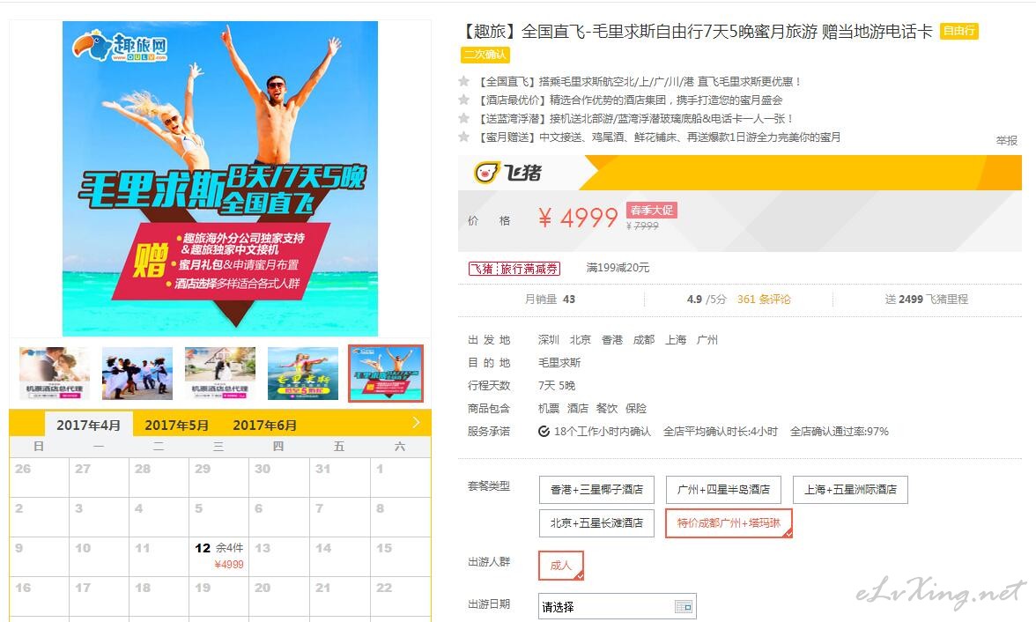The width and height of the screenshot is (1036, 622).
Task: Click the 春季大促 promotion tag
Action: point(652,211)
